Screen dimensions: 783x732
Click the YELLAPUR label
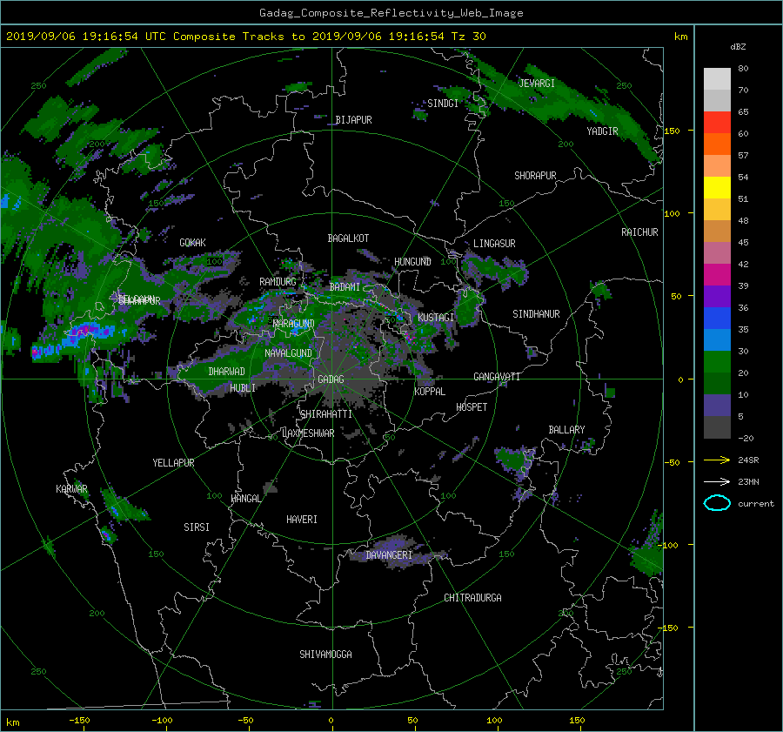tap(173, 463)
